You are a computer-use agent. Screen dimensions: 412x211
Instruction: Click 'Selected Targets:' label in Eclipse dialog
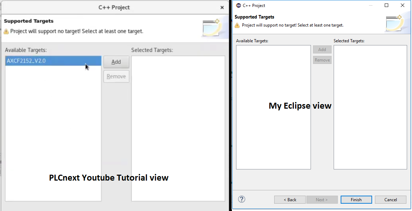349,41
